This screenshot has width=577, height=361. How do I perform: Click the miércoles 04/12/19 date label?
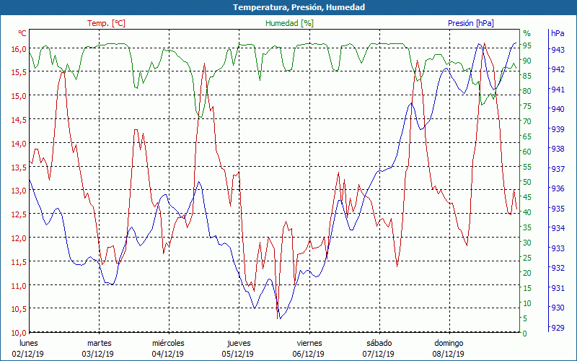point(168,349)
